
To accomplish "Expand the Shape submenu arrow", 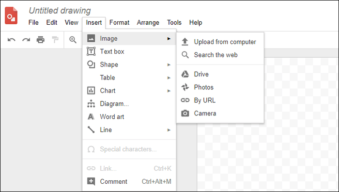I will (169, 64).
